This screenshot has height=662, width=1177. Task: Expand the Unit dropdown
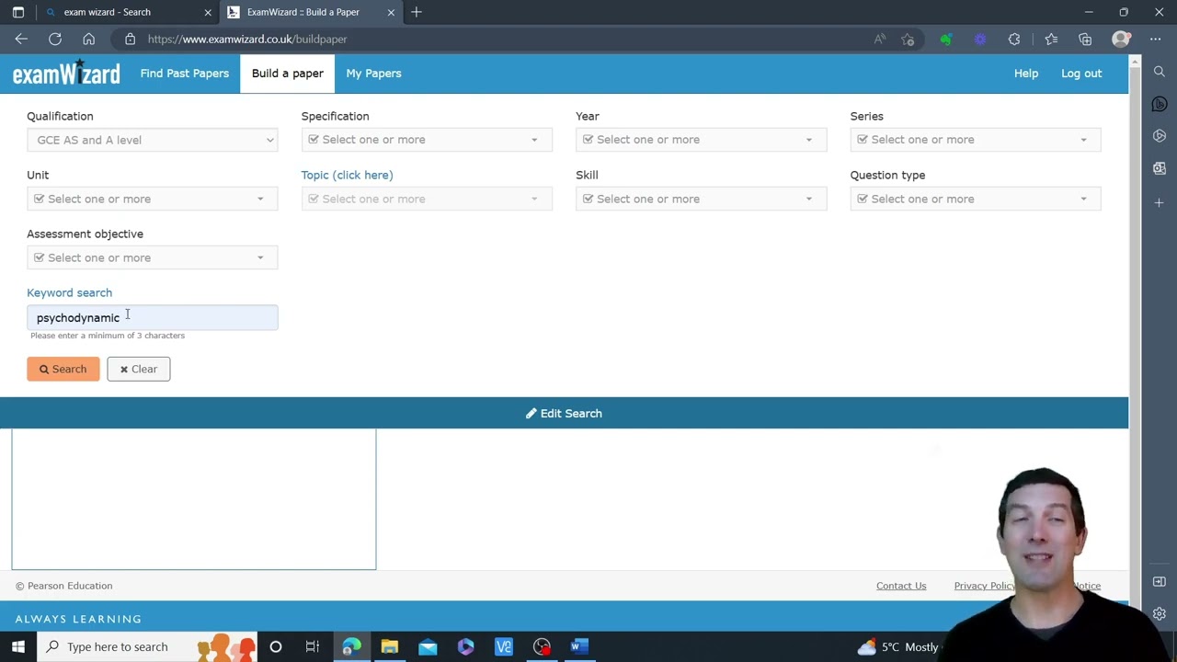(153, 199)
